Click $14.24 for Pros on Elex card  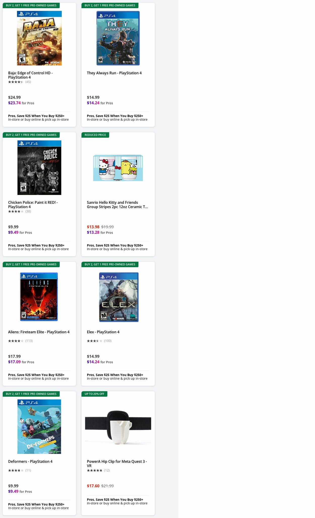[100, 362]
